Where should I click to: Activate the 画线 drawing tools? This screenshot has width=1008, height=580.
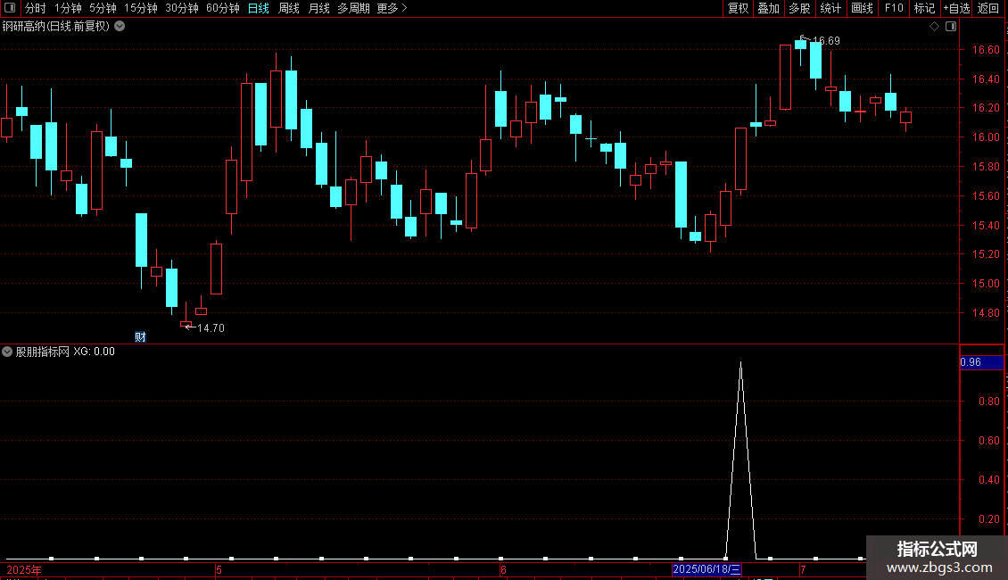(x=862, y=8)
